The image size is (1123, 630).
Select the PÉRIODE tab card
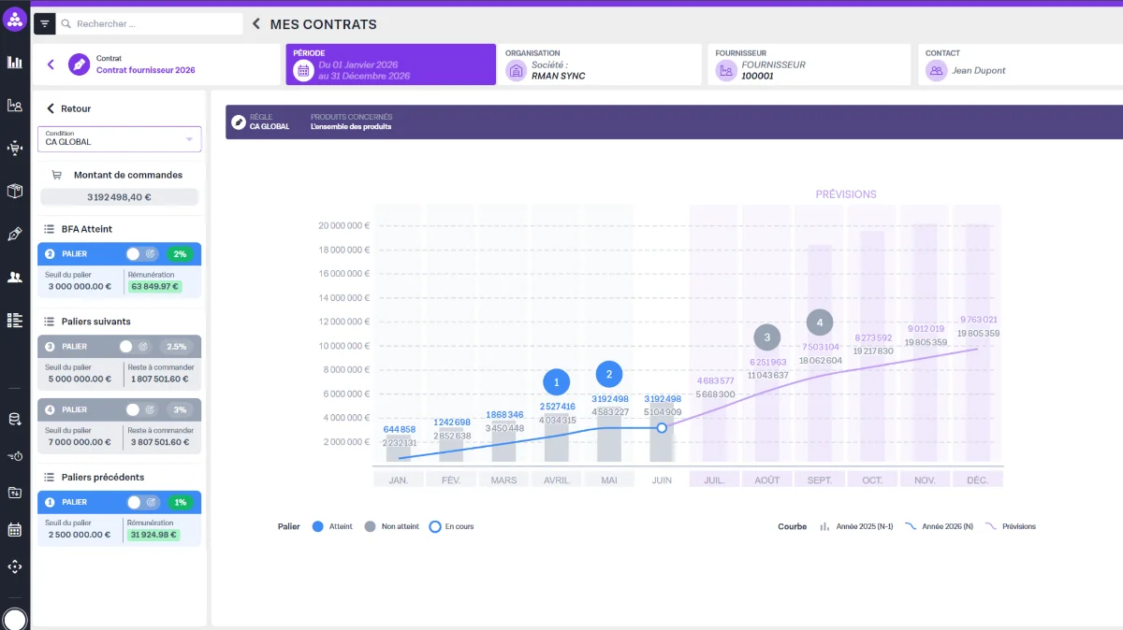(390, 64)
